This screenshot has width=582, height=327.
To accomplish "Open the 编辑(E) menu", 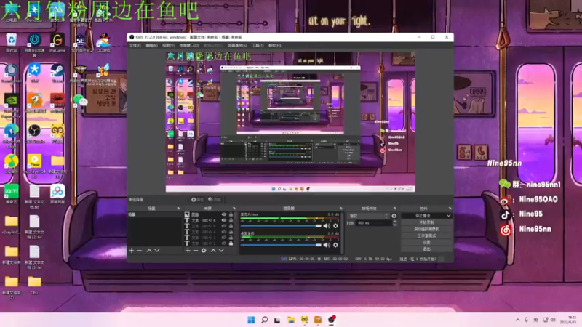I will tap(151, 45).
